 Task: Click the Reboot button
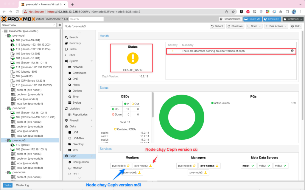(x=217, y=26)
